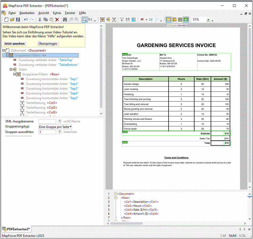Open the Datei menu
The width and height of the screenshot is (253, 239).
tap(12, 13)
